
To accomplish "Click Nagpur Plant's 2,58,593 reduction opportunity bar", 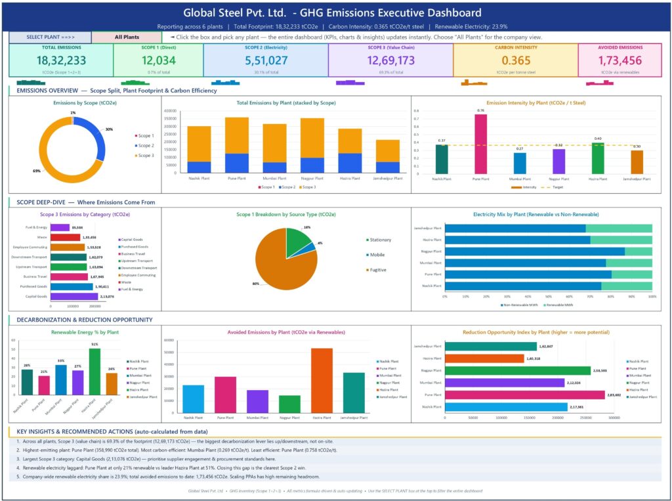I will (x=518, y=370).
